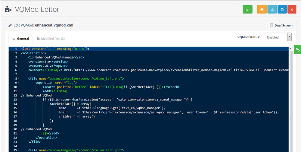This screenshot has width=301, height=152.
Task: Click line number 25 in the gutter
Action: (x=15, y=150)
